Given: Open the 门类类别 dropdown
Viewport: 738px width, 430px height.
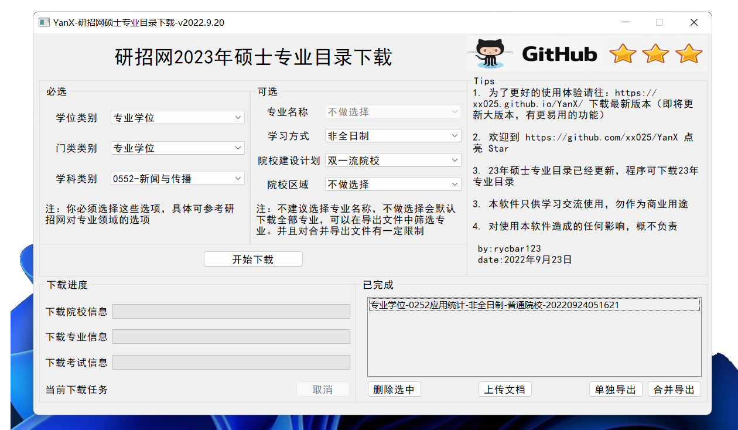Looking at the screenshot, I should click(177, 148).
